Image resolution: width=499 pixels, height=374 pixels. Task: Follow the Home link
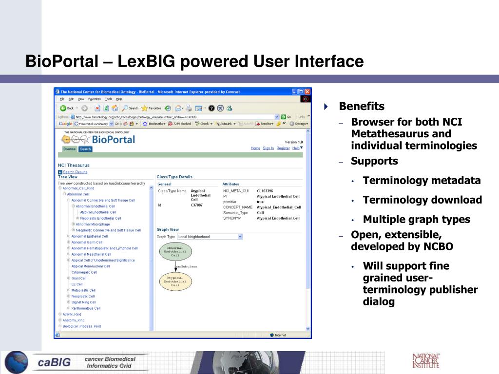(x=255, y=148)
